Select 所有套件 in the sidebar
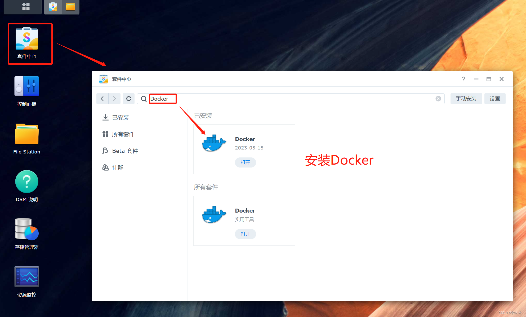The image size is (526, 317). pyautogui.click(x=123, y=134)
